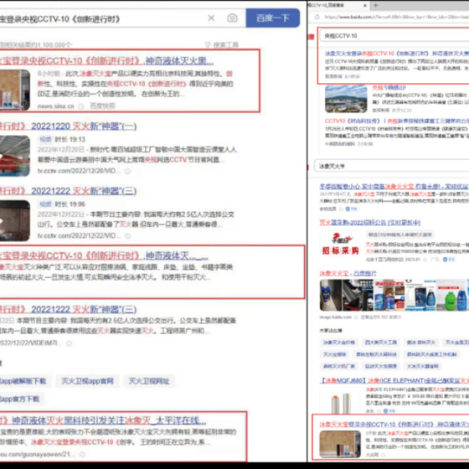
Task: Click icon next to the 大众网 source
Action: 383,455
